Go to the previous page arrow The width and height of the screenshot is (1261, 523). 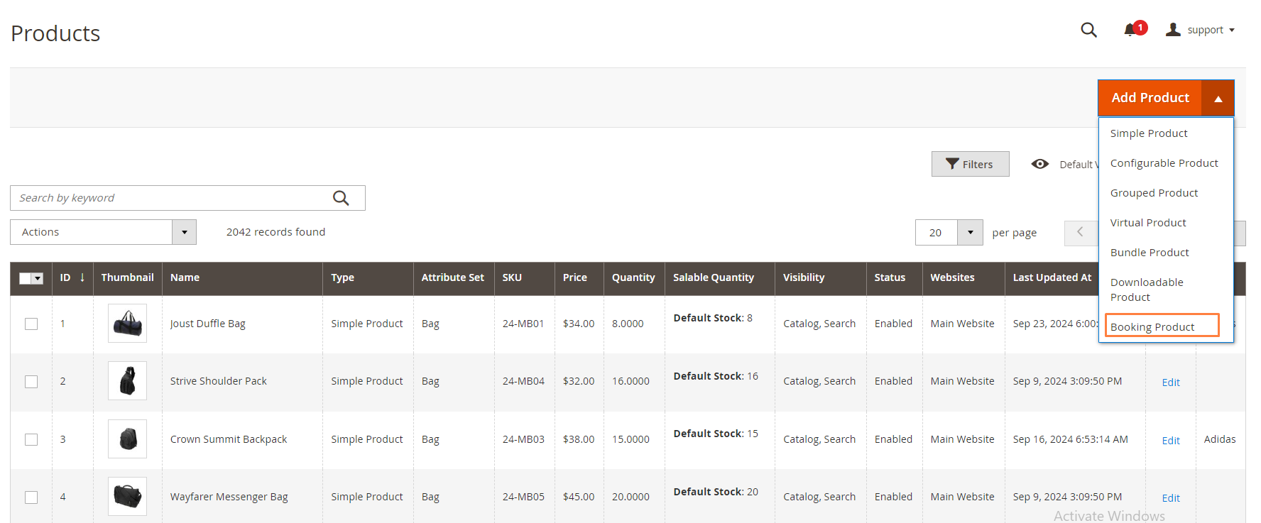pos(1080,233)
